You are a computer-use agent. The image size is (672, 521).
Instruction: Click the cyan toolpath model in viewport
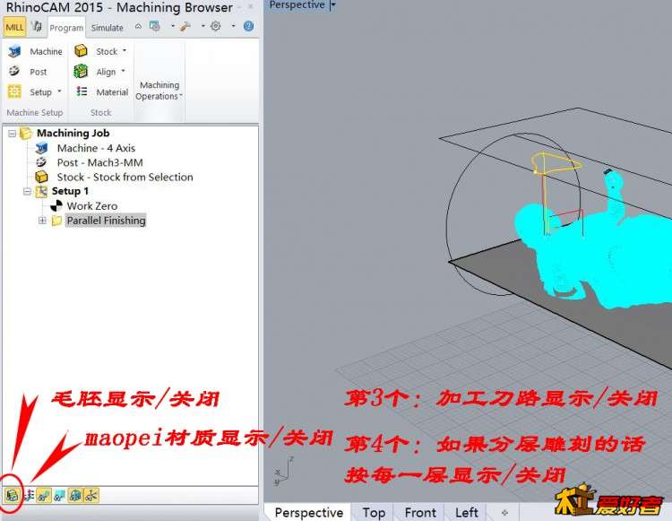[600, 256]
